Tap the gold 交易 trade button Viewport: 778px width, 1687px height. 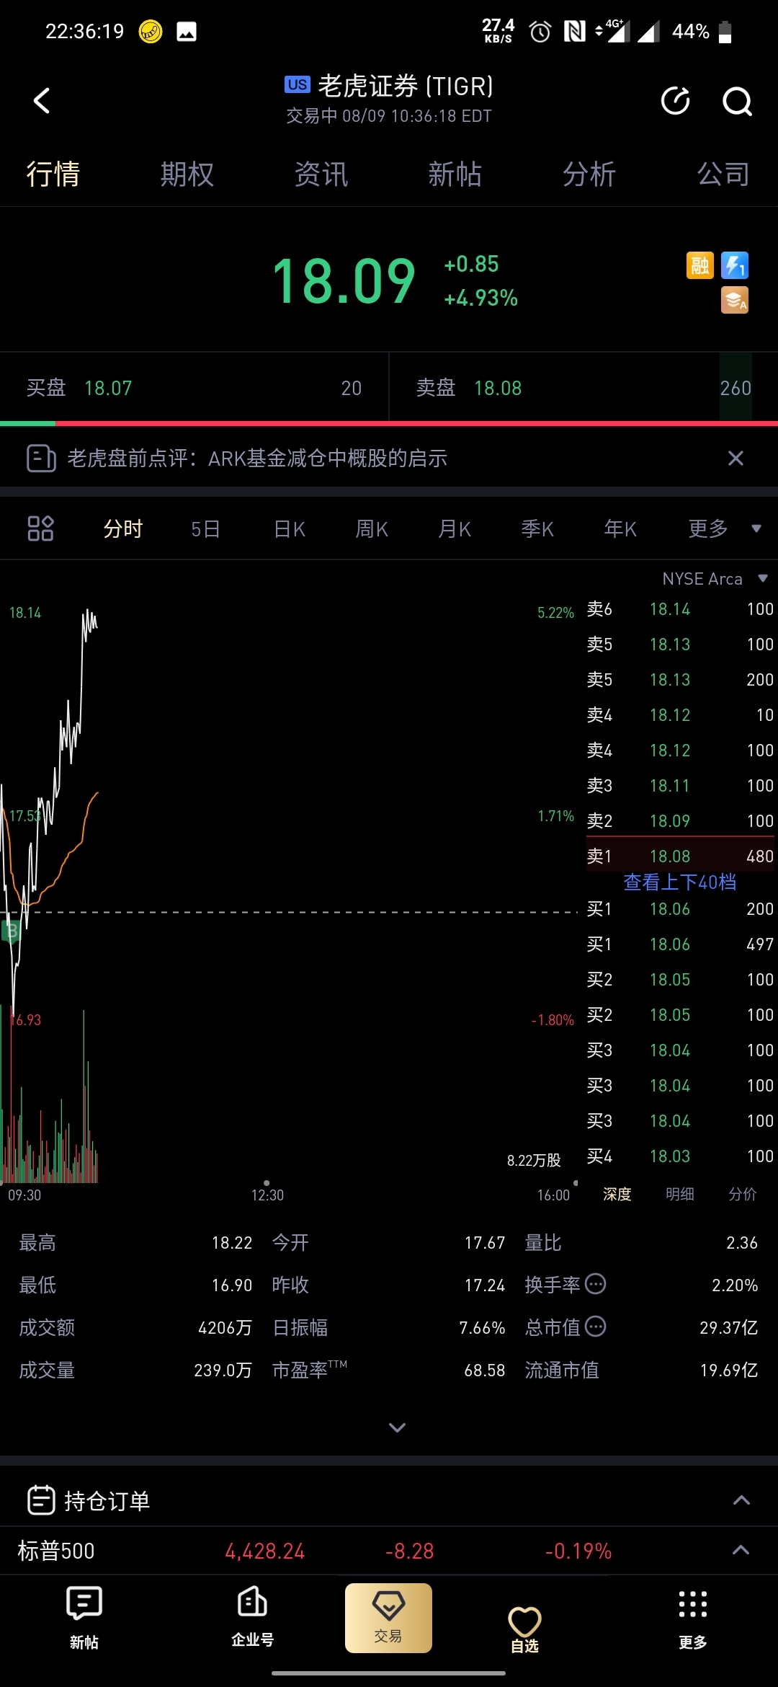pos(388,1618)
